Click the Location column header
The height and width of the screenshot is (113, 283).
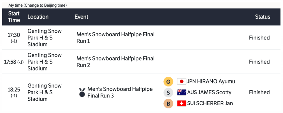[38, 17]
